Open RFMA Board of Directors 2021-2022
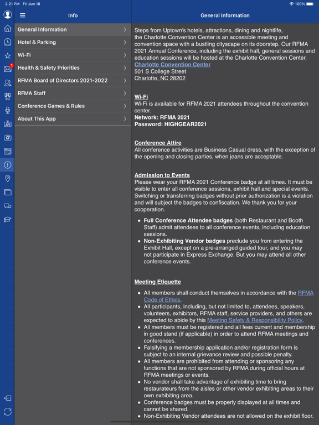319x425 pixels. click(73, 80)
